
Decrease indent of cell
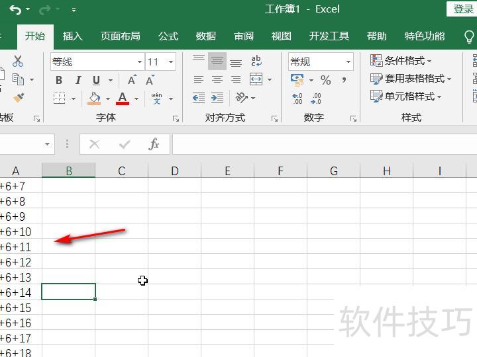(199, 98)
